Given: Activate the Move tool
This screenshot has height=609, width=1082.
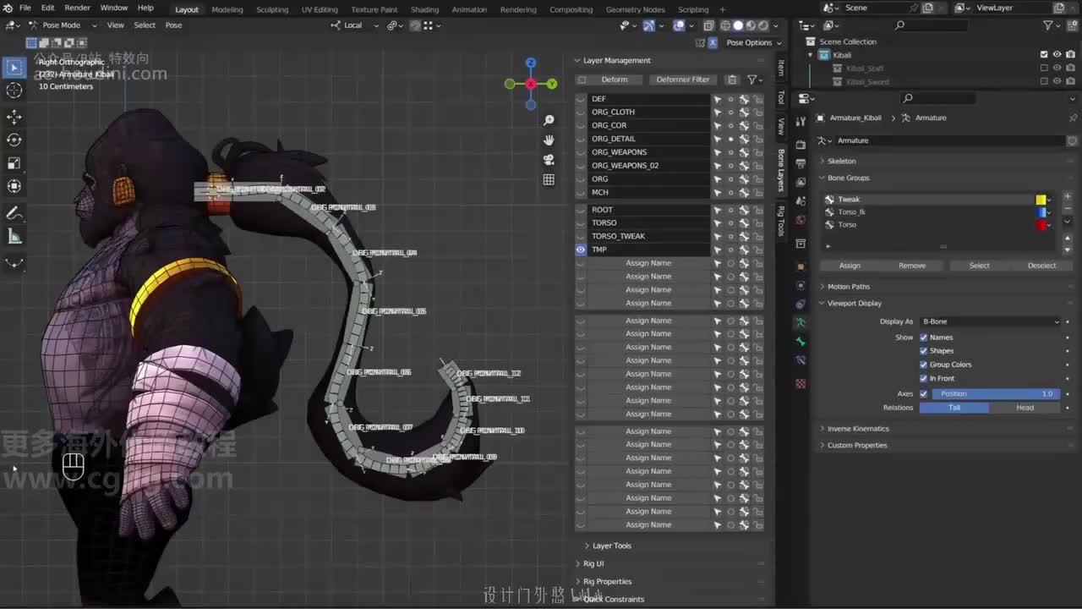Looking at the screenshot, I should 14,117.
